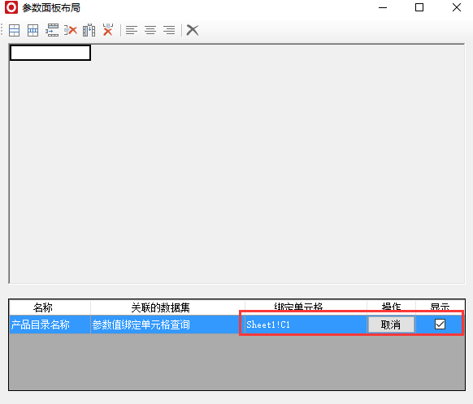This screenshot has width=473, height=404.
Task: Click the 绑定单元格 column header
Action: click(298, 307)
